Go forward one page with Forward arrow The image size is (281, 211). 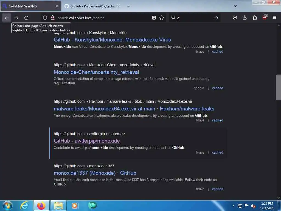tap(16, 18)
